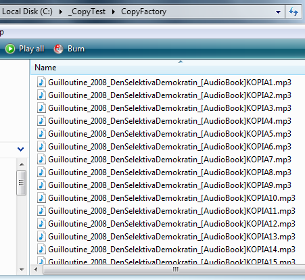Image resolution: width=305 pixels, height=280 pixels.
Task: Select file name ending KOPIA6.mp3
Action: coord(170,147)
